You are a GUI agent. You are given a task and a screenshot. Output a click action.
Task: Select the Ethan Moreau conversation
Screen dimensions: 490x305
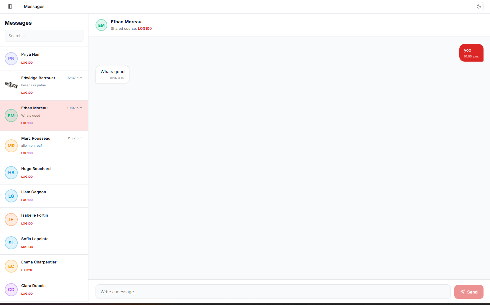[x=44, y=116]
